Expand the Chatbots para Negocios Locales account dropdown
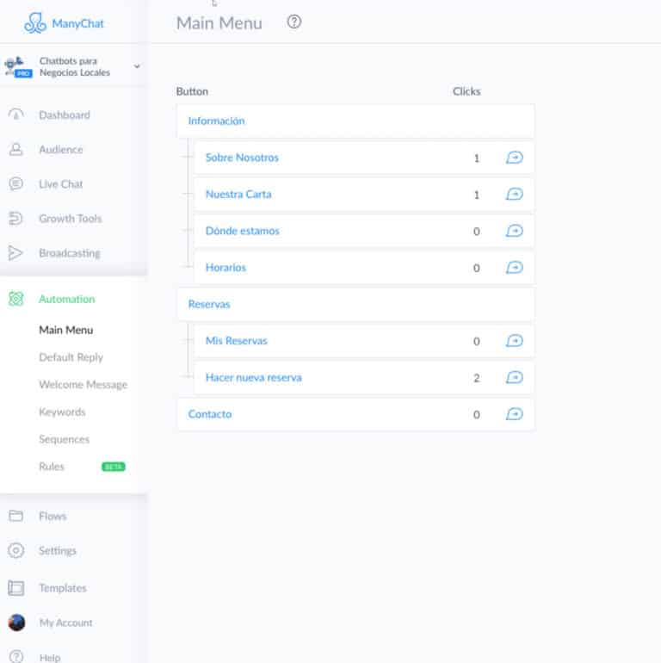The image size is (661, 663). 137,67
